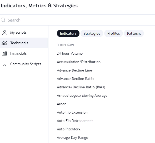Click the Financials bar chart icon
Viewport: 155px width, 143px height.
click(4, 54)
